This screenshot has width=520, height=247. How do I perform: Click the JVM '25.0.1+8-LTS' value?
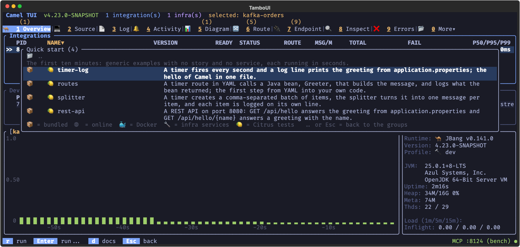click(x=445, y=166)
